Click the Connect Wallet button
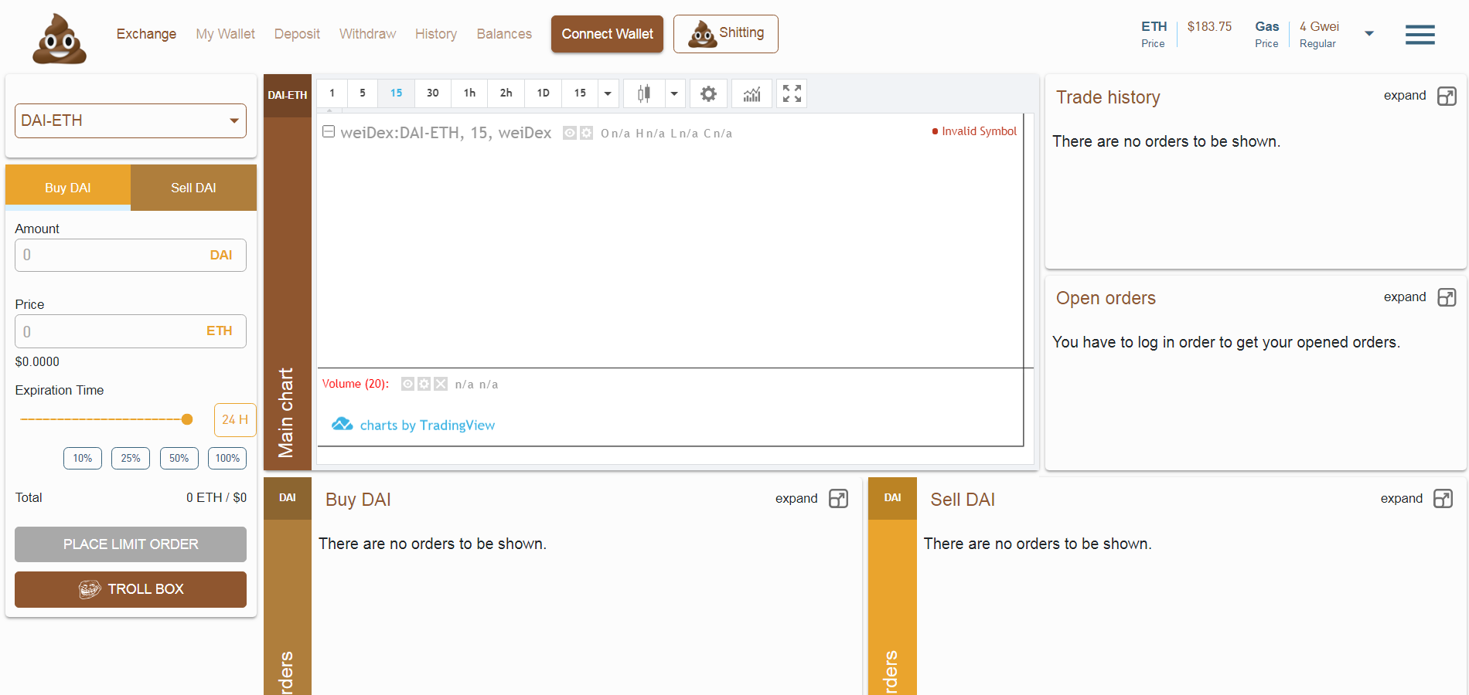 (x=607, y=34)
